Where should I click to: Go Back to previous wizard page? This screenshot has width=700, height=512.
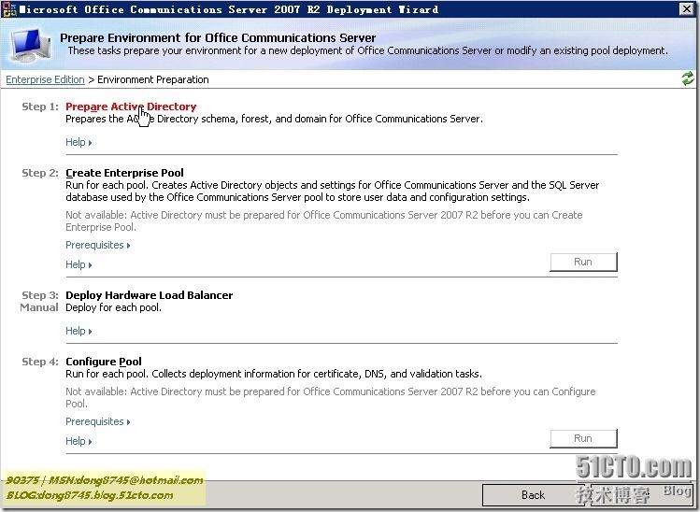[533, 495]
